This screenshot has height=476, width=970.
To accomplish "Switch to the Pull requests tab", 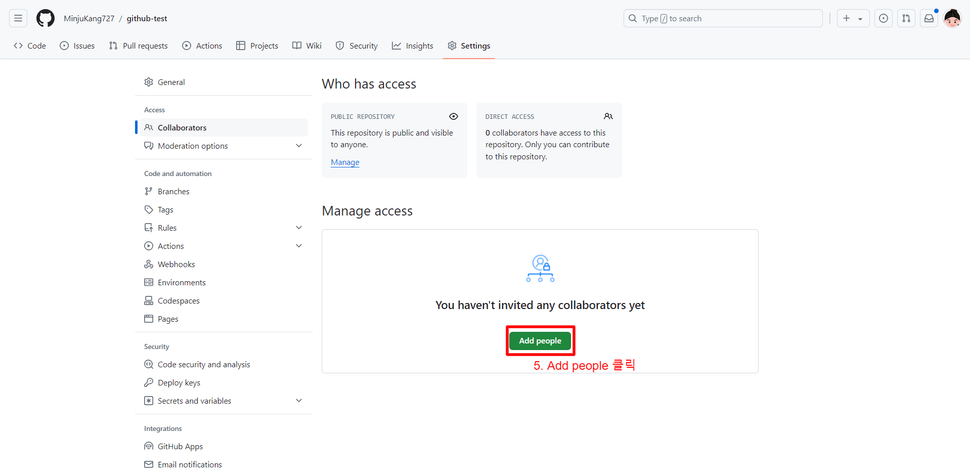I will [x=139, y=46].
